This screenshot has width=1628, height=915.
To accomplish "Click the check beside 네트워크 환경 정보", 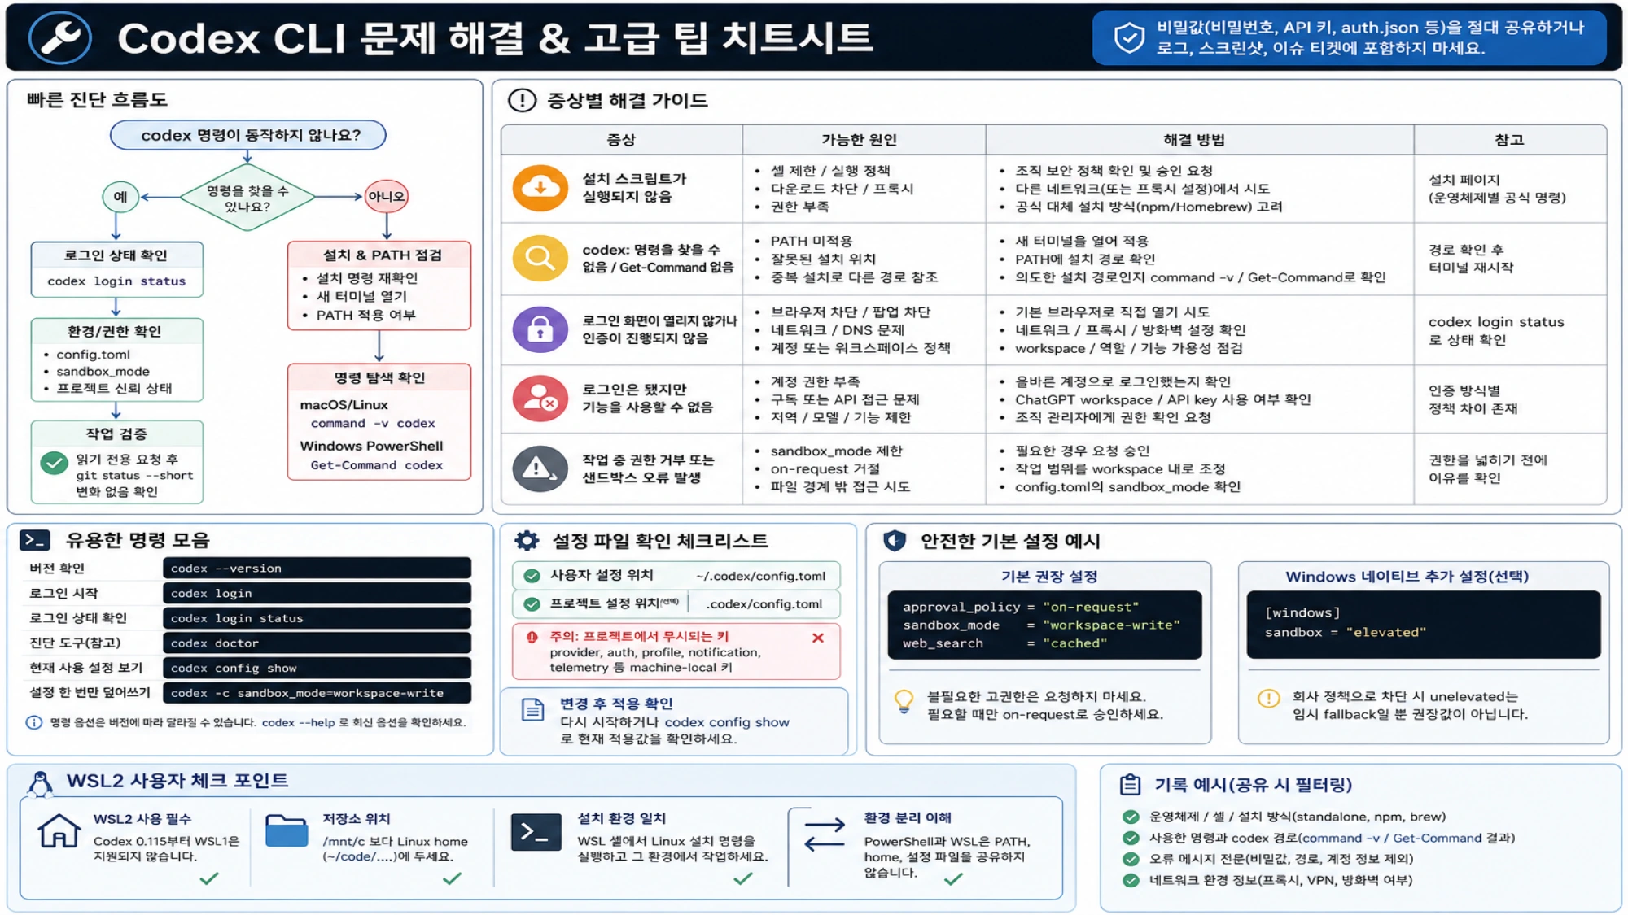I will click(1131, 880).
